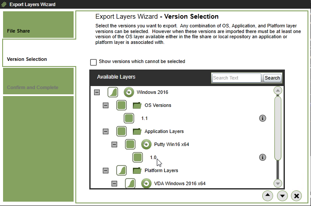Viewport: 311px width, 206px height.
Task: Toggle the Putty version 1.0 checkbox
Action: [x=138, y=157]
